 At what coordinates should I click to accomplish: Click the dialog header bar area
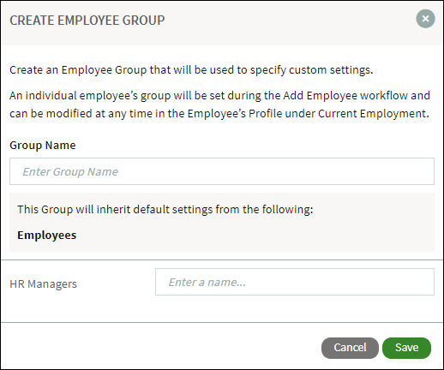222,23
